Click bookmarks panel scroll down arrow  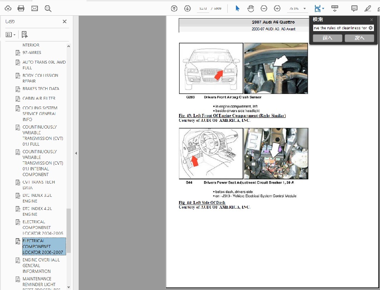click(69, 287)
